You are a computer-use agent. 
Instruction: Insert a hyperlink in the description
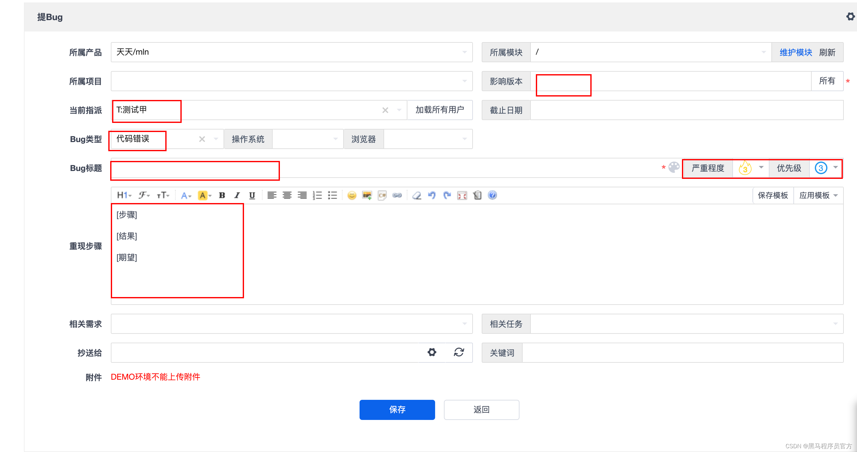[397, 195]
